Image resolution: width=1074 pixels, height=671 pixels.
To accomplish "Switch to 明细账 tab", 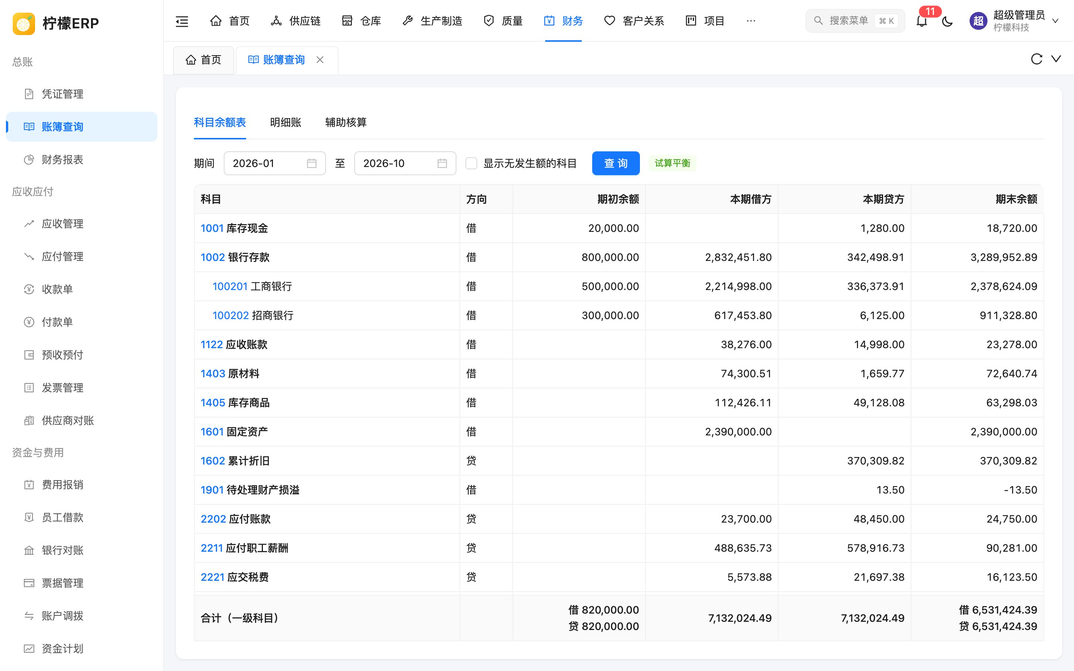I will [x=285, y=123].
